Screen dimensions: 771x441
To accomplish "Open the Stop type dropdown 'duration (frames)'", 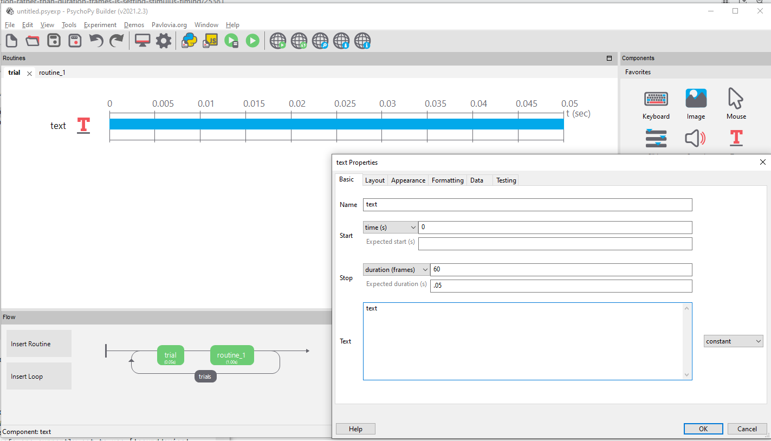I will (x=396, y=270).
